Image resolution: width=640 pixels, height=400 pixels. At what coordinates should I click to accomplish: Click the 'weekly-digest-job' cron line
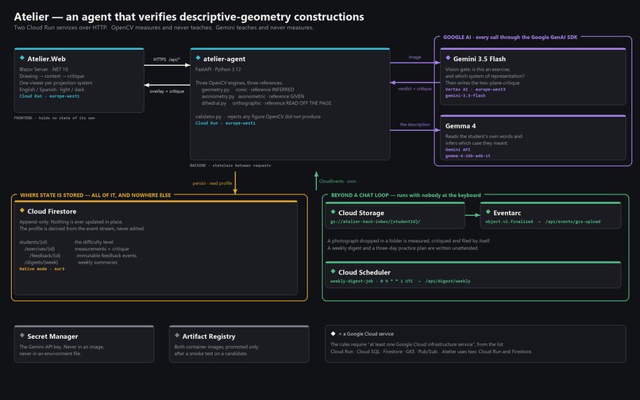400,281
